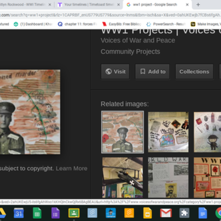Open chapter 11 forces Quizlet bookmark

pyautogui.click(x=77, y=24)
